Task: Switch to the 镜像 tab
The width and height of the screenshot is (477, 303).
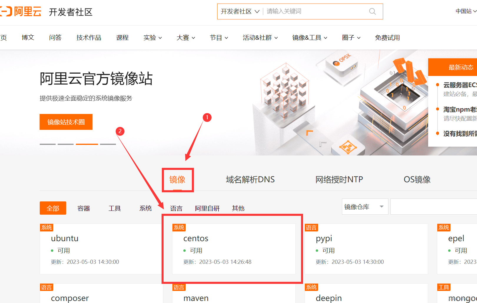Action: (177, 180)
